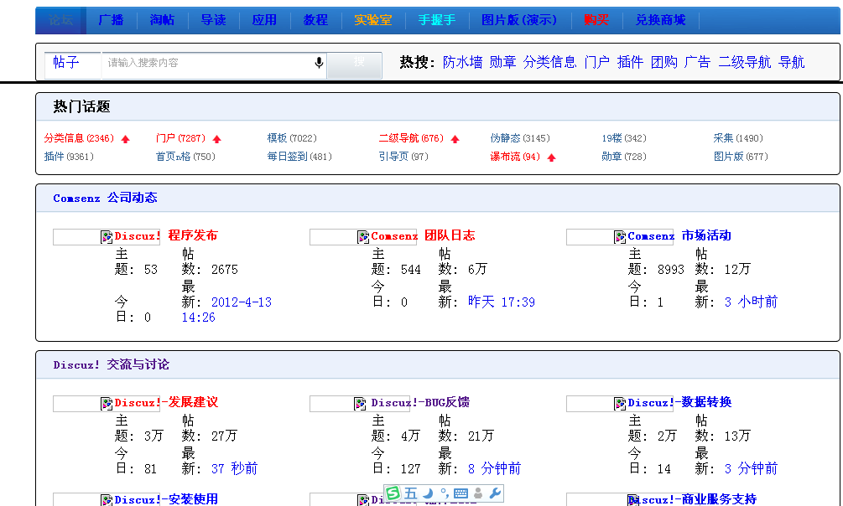This screenshot has width=843, height=506.
Task: Click hot search term 分类信息
Action: (x=549, y=62)
